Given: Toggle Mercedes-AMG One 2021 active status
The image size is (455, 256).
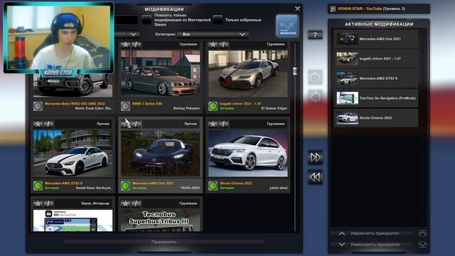Looking at the screenshot, I should pos(125,186).
